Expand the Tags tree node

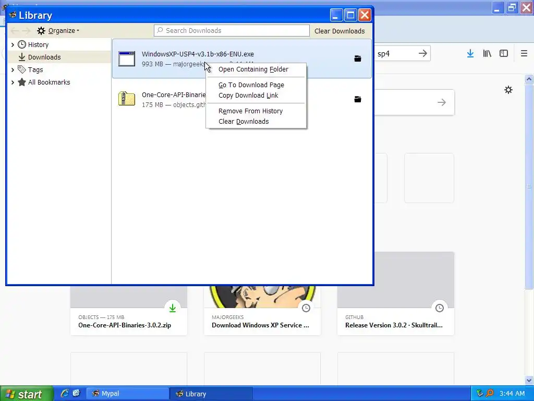click(13, 69)
